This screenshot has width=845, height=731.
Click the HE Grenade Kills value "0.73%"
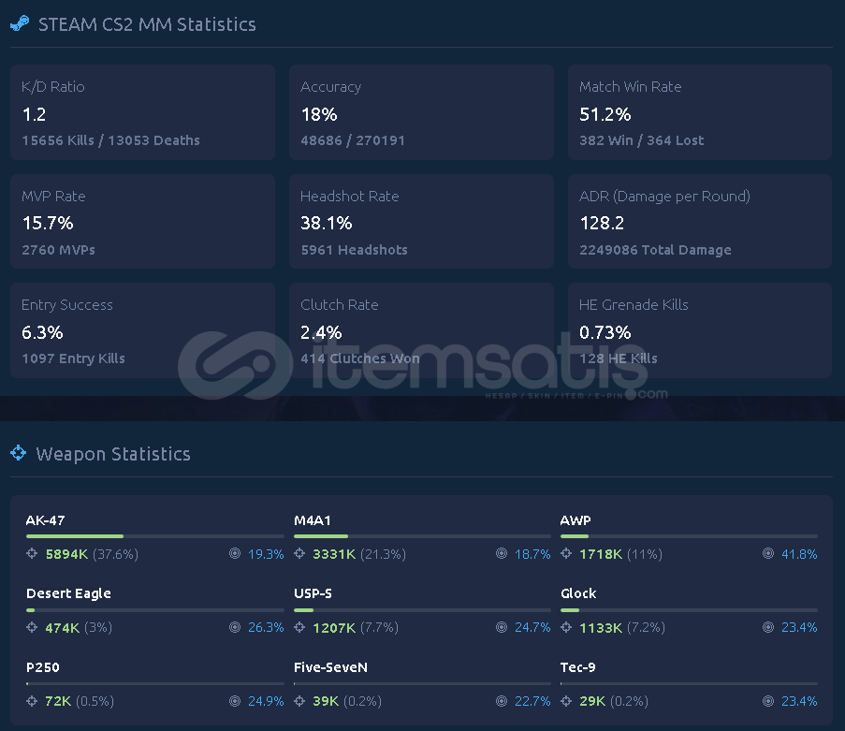pos(605,332)
